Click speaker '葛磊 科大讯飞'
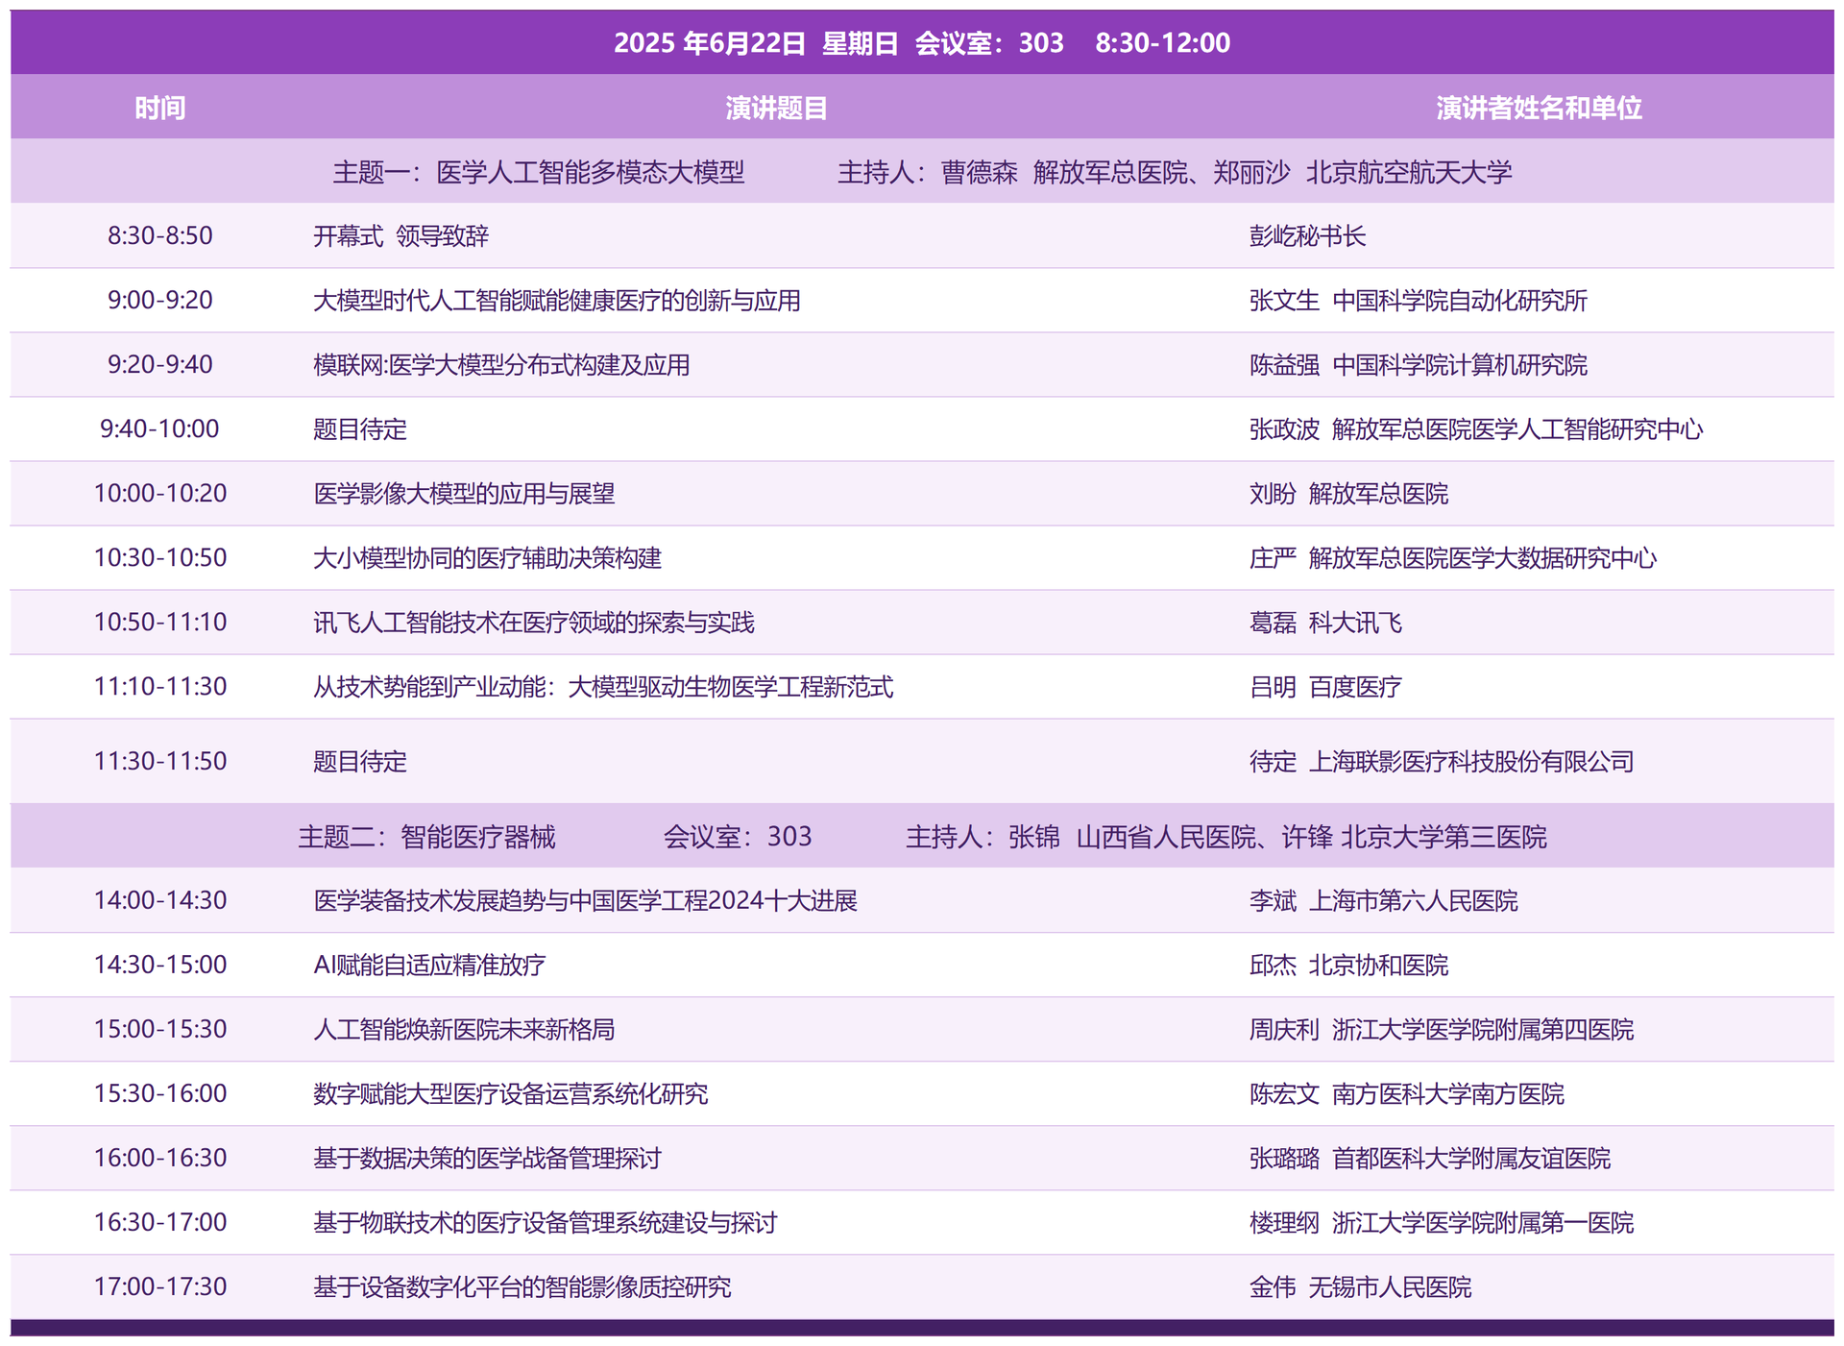 coord(1325,623)
